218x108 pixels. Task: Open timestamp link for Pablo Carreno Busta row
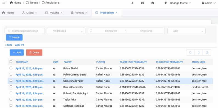(x=29, y=74)
